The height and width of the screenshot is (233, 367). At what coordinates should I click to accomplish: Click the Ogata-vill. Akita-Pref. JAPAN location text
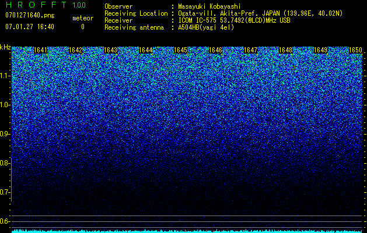(260, 13)
